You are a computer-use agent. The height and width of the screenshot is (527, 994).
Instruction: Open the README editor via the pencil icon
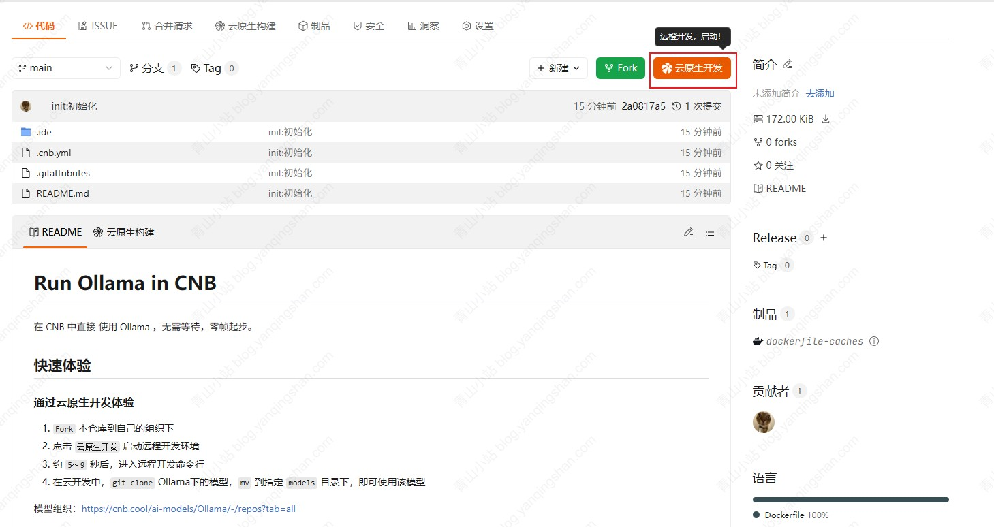click(688, 232)
